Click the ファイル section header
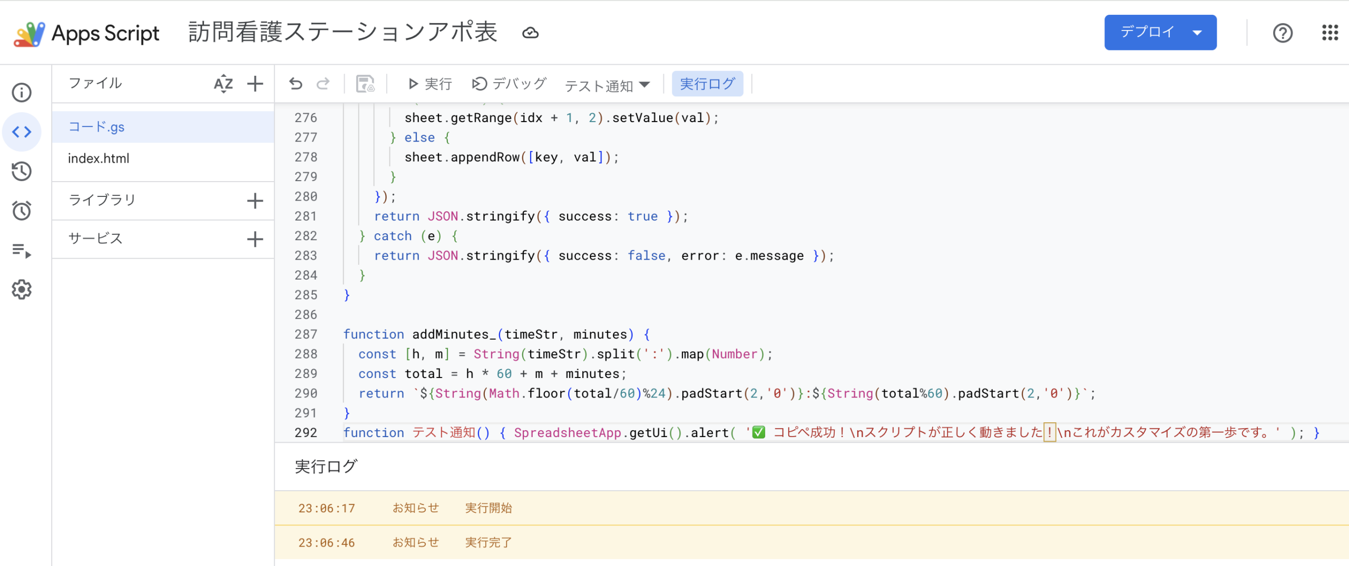This screenshot has height=566, width=1349. [x=95, y=83]
